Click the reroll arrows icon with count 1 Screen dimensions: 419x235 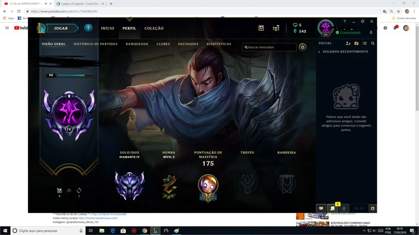[x=79, y=191]
